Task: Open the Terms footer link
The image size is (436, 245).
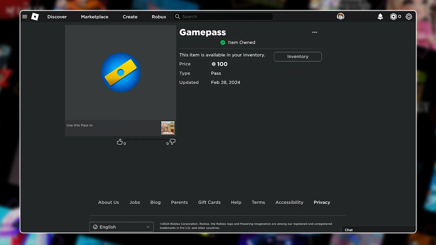Action: pyautogui.click(x=258, y=202)
